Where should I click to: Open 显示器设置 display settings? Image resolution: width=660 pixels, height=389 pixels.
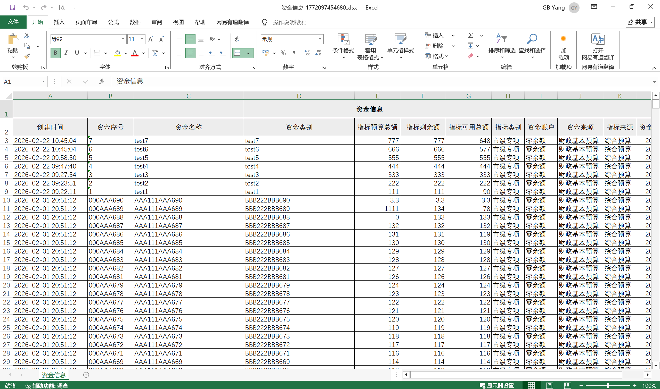tap(497, 386)
